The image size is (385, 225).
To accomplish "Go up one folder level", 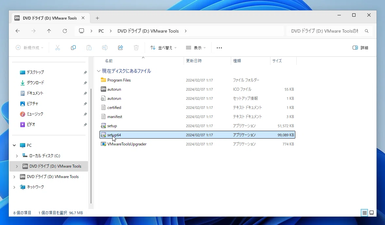I will click(x=49, y=31).
